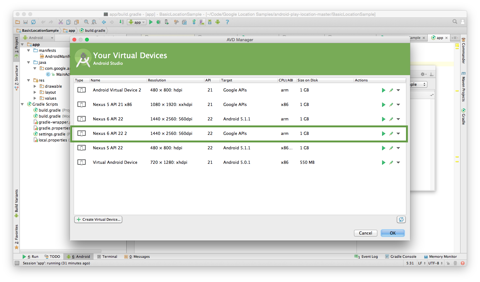This screenshot has width=480, height=282.
Task: Click the Create Virtual Device button
Action: 98,219
